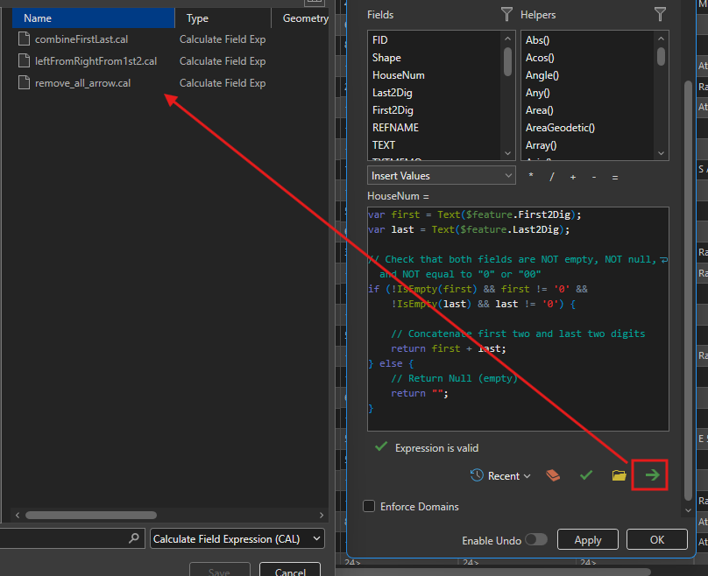The image size is (708, 576).
Task: Click the search magnifier icon
Action: [x=134, y=538]
